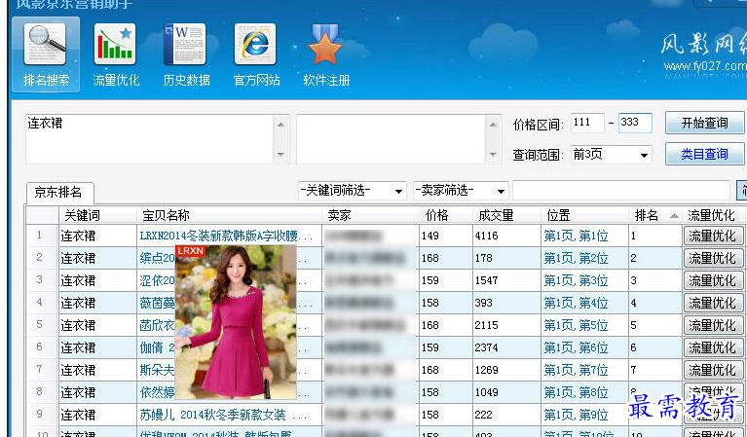
Task: Click the 流量优化 column header
Action: click(x=713, y=216)
